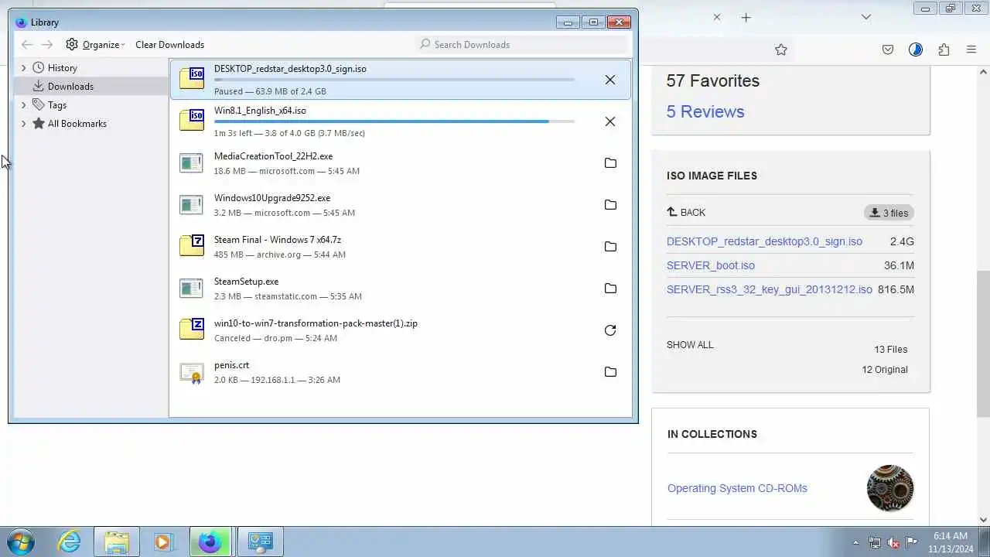Click the 3 files download button

click(x=889, y=213)
